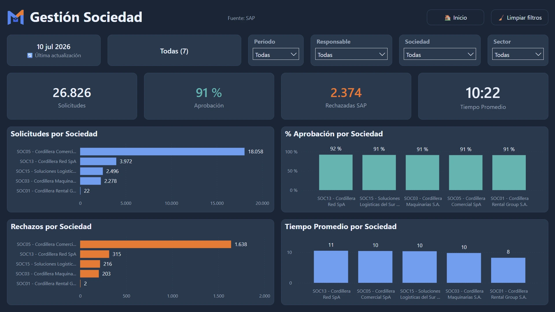555x312 pixels.
Task: Click the 26.826 Solicitudes card
Action: 72,96
